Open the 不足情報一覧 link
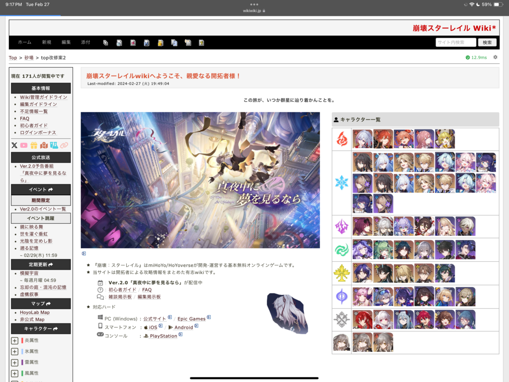 click(x=34, y=111)
